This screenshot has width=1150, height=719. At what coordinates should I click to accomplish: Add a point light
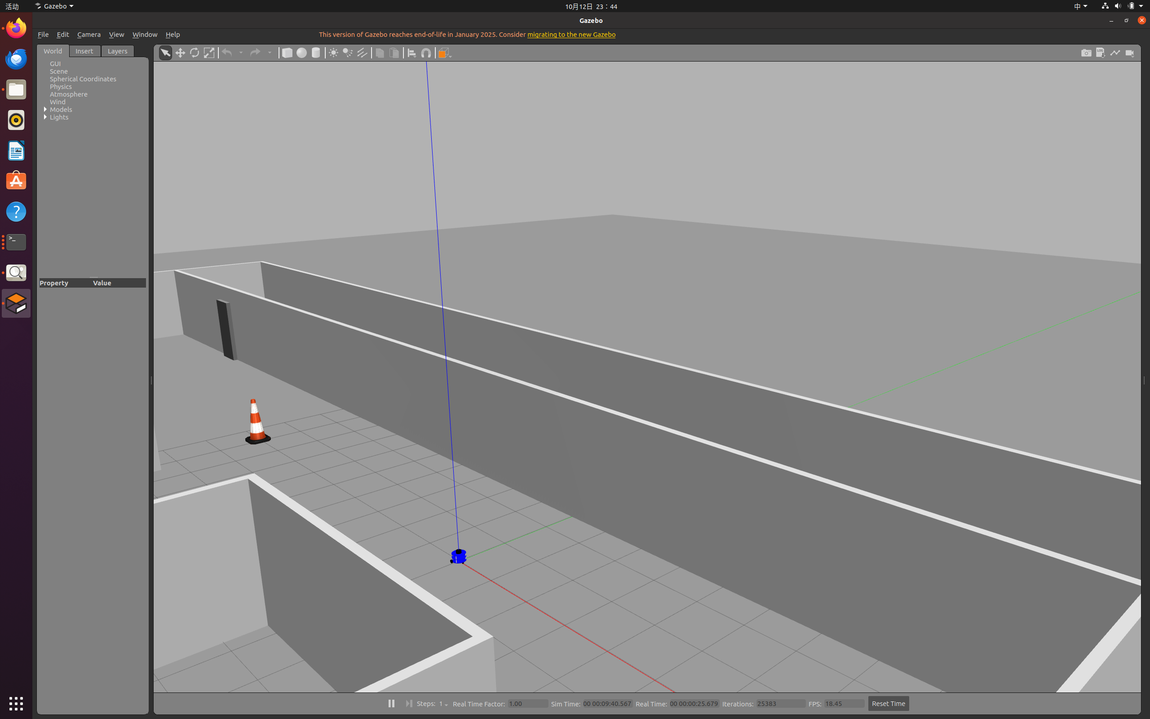(x=334, y=53)
